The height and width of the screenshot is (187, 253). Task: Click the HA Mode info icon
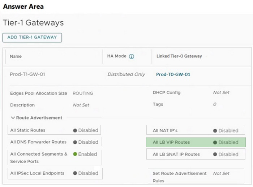(132, 56)
